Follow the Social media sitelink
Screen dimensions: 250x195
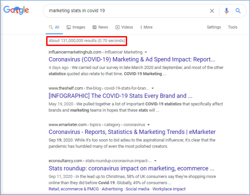pyautogui.click(x=137, y=189)
